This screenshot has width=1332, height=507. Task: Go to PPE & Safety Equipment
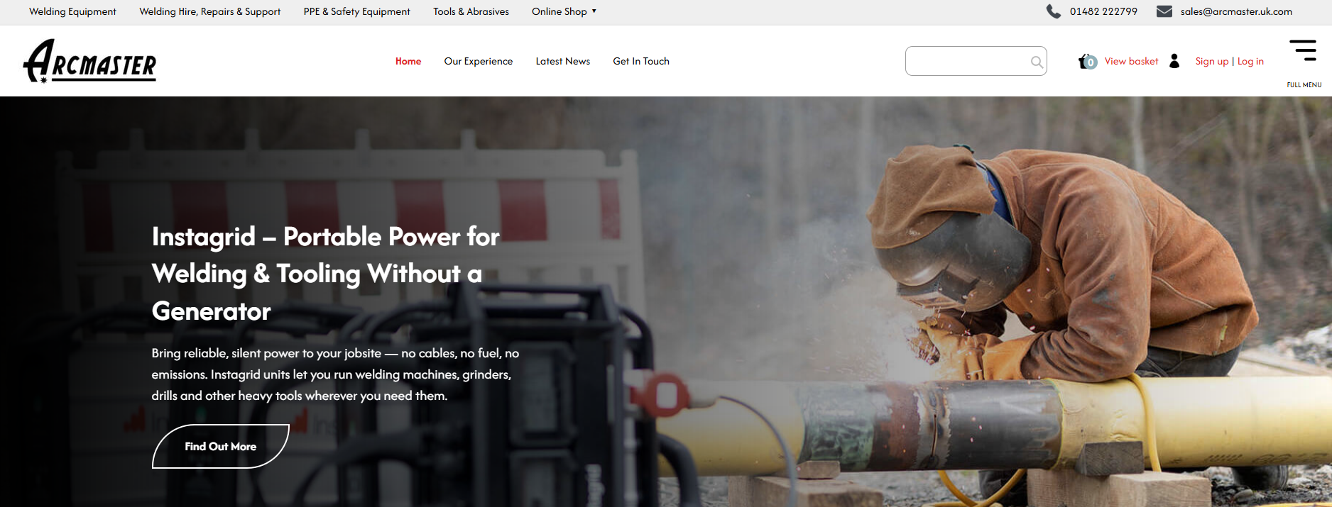click(x=356, y=11)
